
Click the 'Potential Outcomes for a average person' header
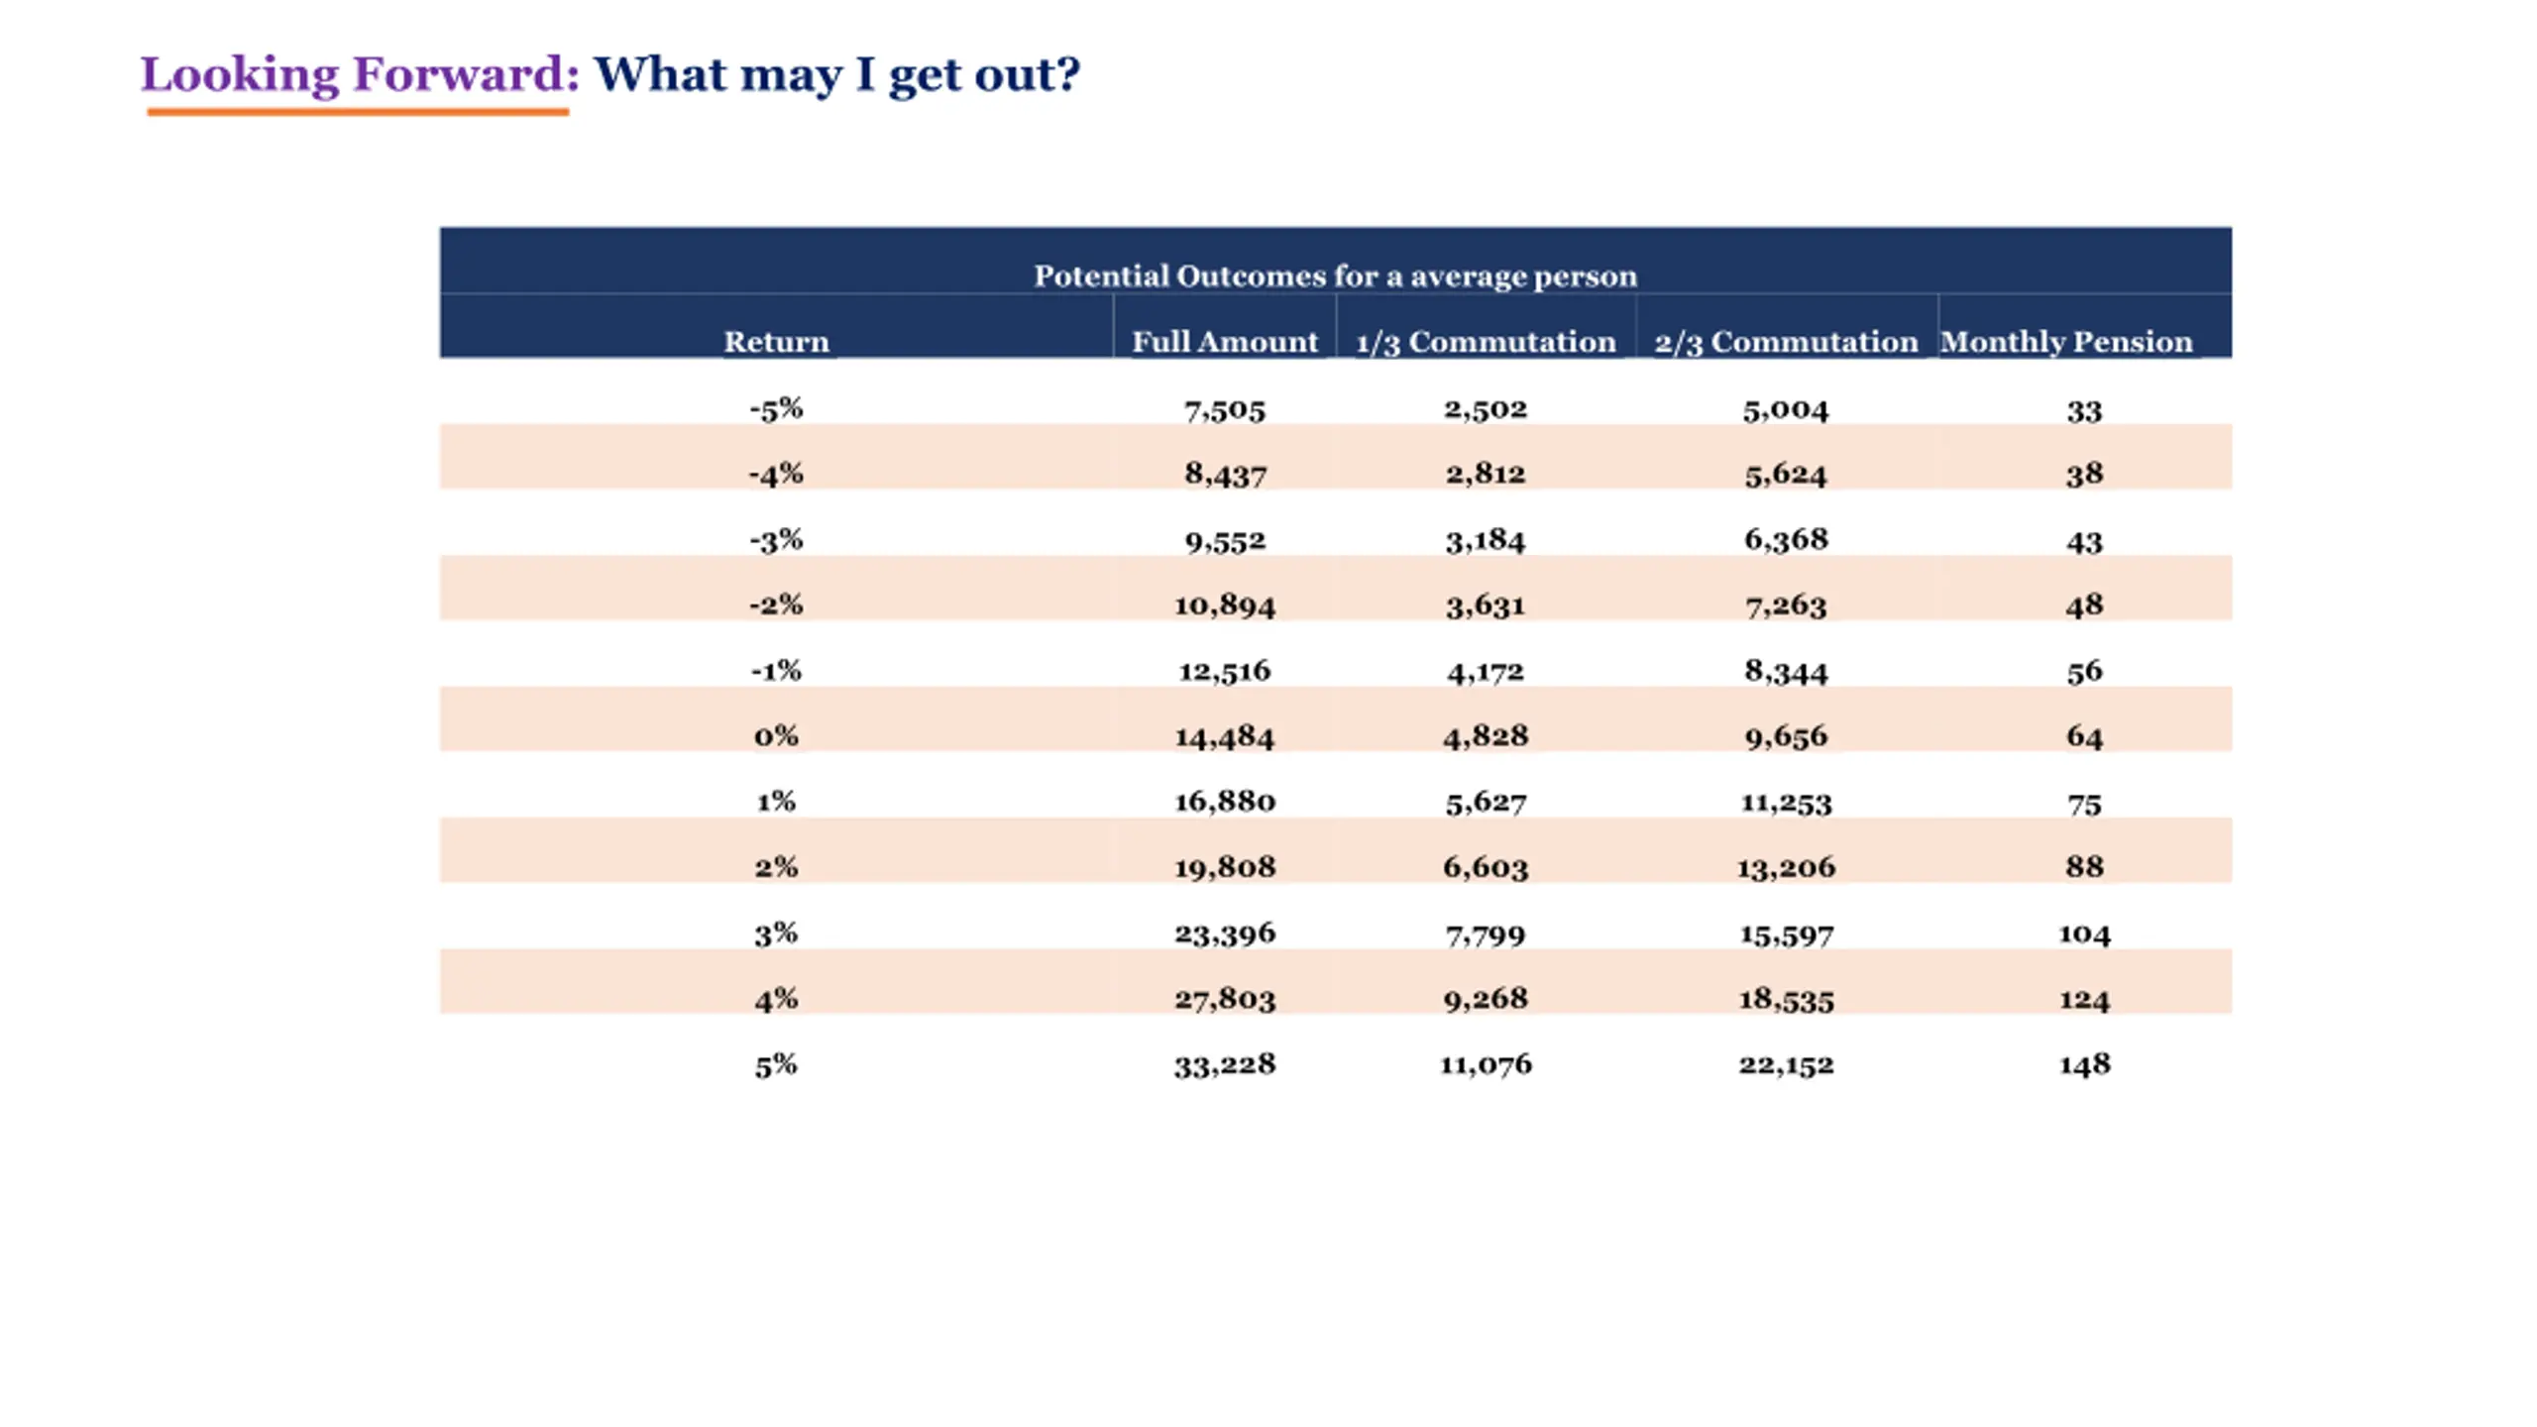[1335, 275]
